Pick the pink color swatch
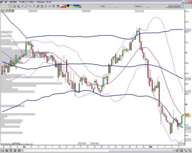The height and width of the screenshot is (153, 192). pyautogui.click(x=80, y=5)
